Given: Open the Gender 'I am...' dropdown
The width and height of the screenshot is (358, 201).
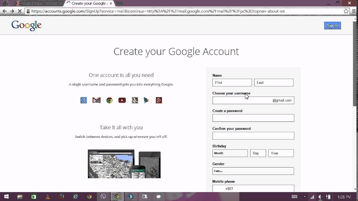Looking at the screenshot, I should tap(253, 171).
